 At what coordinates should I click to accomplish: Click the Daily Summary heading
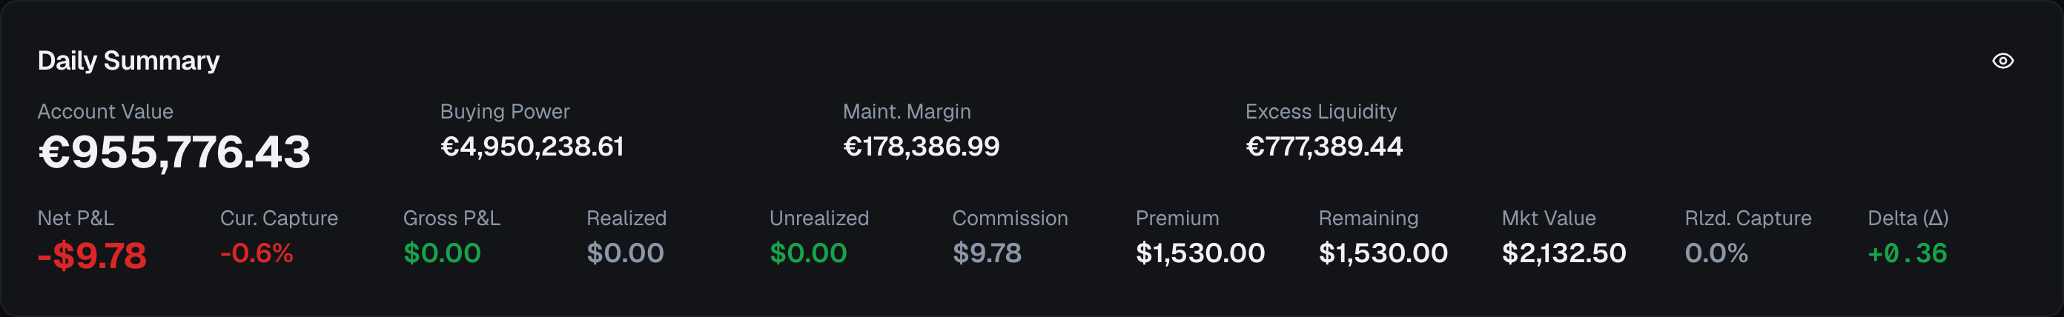point(128,61)
